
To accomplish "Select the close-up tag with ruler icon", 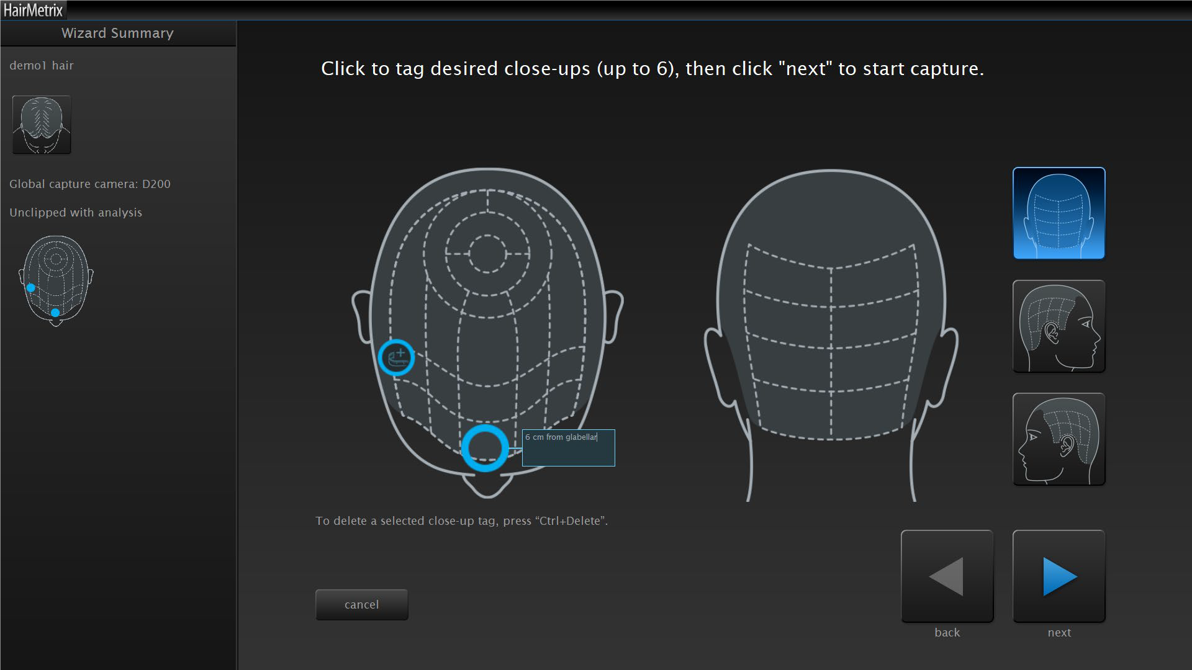I will [396, 357].
